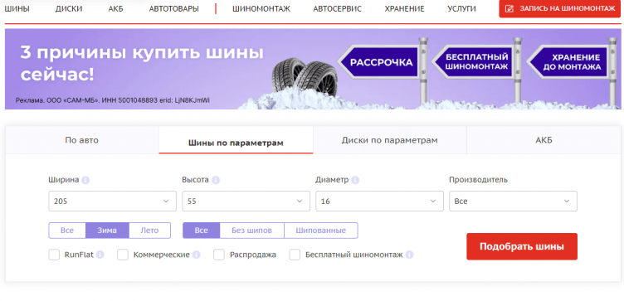Switch to the АКБ tab
The width and height of the screenshot is (624, 301).
point(544,140)
